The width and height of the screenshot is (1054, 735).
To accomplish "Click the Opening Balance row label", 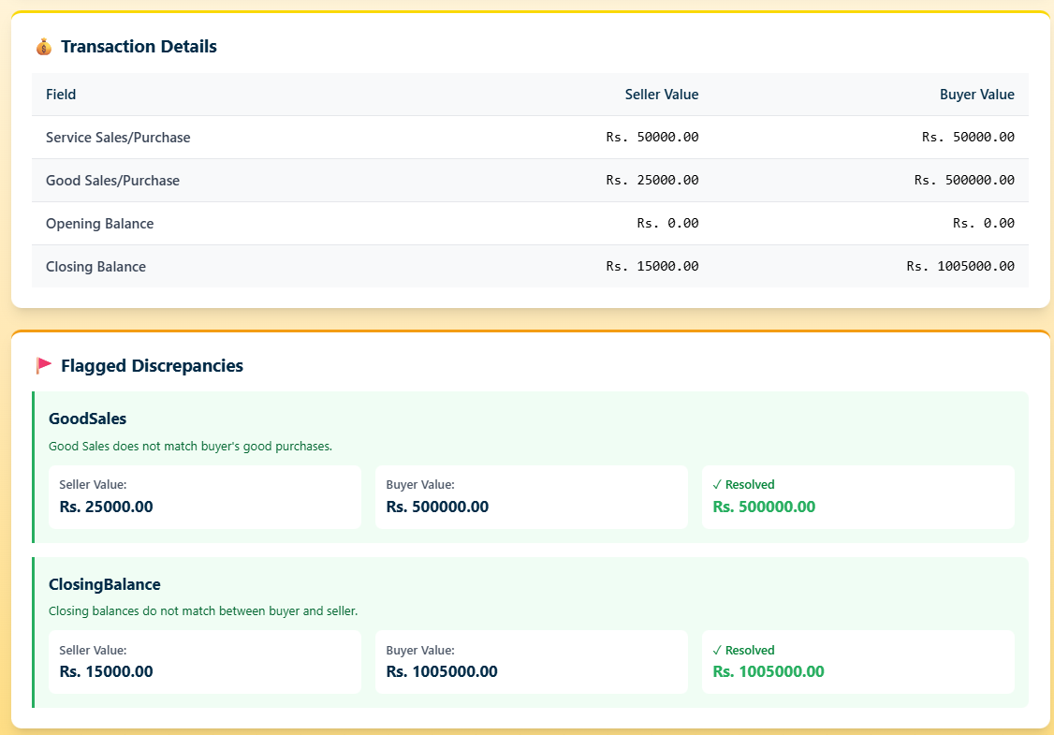I will pyautogui.click(x=99, y=224).
